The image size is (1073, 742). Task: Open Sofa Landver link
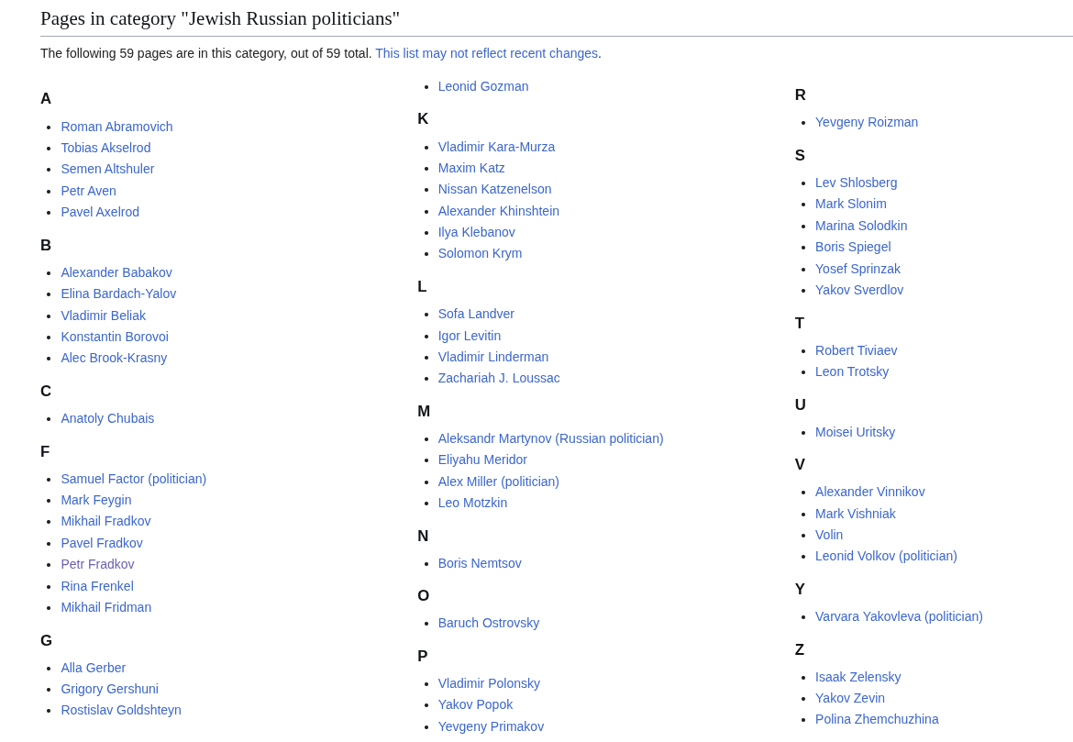(x=476, y=315)
